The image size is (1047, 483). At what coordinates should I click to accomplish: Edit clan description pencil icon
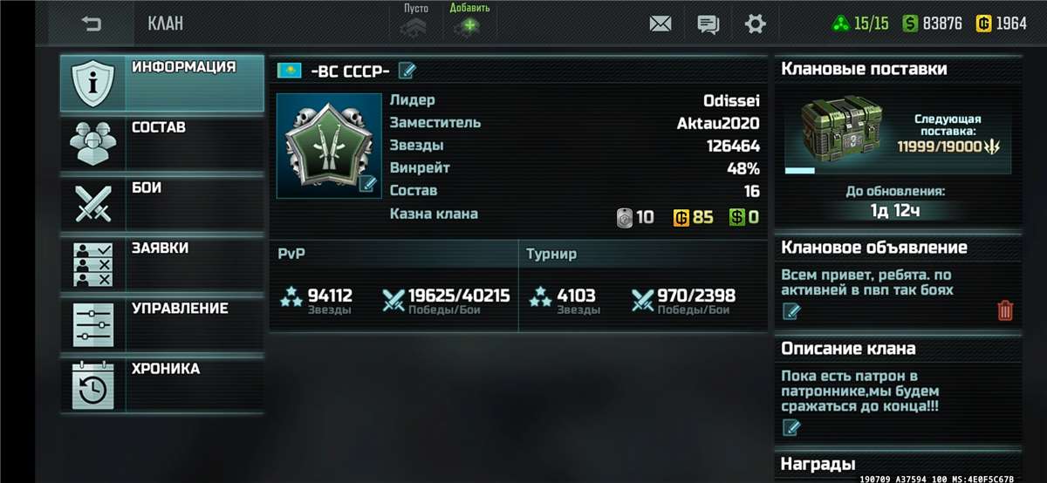point(791,427)
